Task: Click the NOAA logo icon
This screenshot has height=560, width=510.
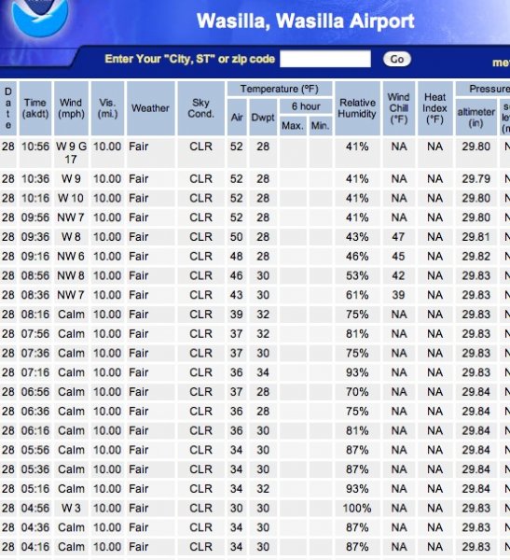Action: pos(40,16)
